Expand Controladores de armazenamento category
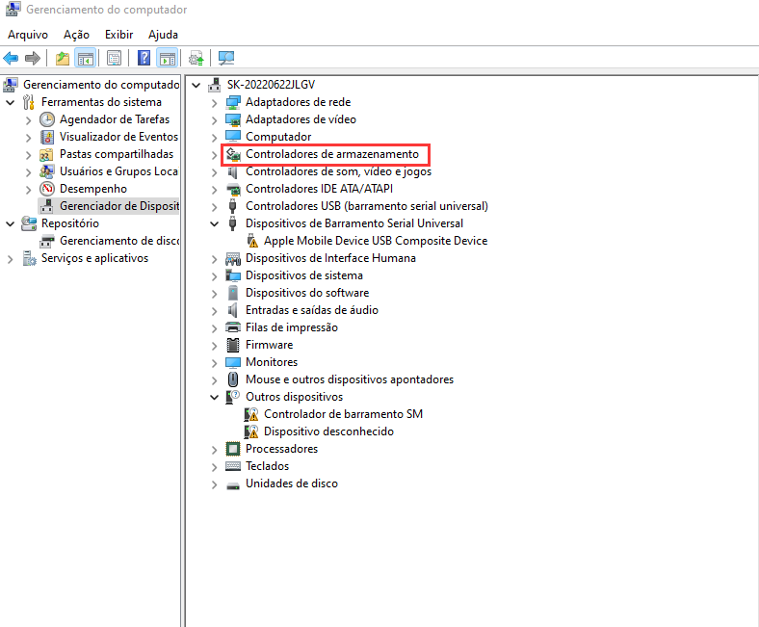The height and width of the screenshot is (627, 759). pos(215,155)
